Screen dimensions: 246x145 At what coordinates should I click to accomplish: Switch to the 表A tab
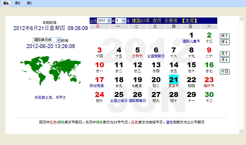(x=6, y=3)
